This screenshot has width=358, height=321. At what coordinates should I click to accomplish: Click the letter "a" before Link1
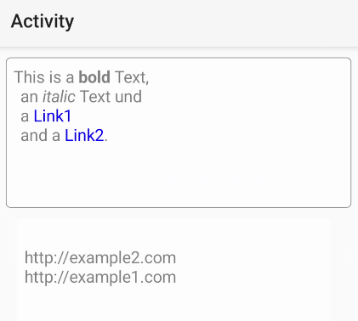(25, 116)
